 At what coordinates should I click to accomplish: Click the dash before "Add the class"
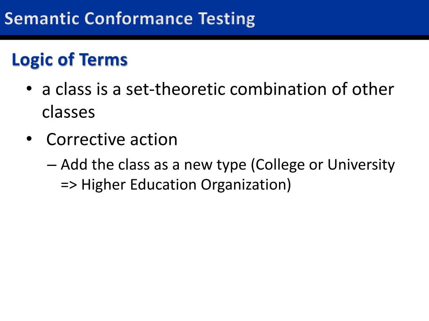point(52,165)
